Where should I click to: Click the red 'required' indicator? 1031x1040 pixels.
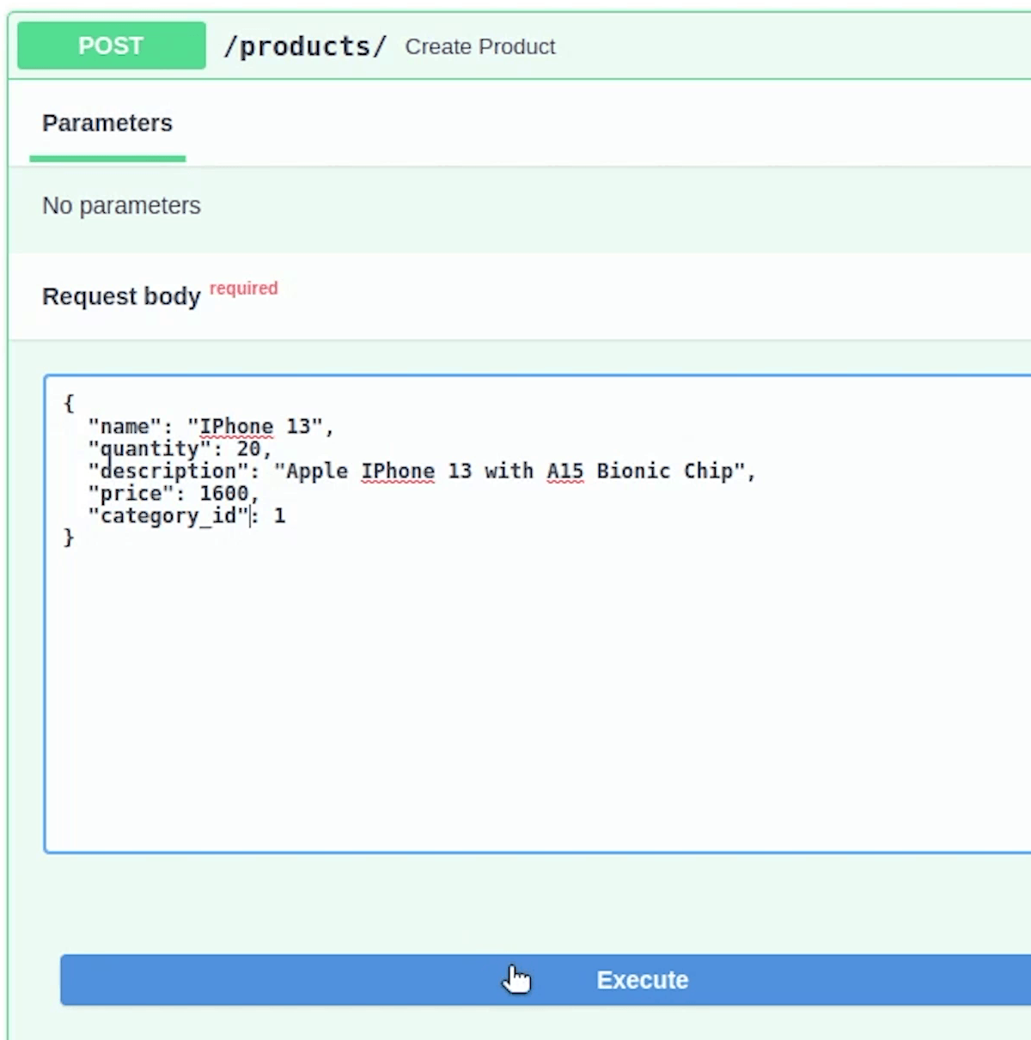243,289
